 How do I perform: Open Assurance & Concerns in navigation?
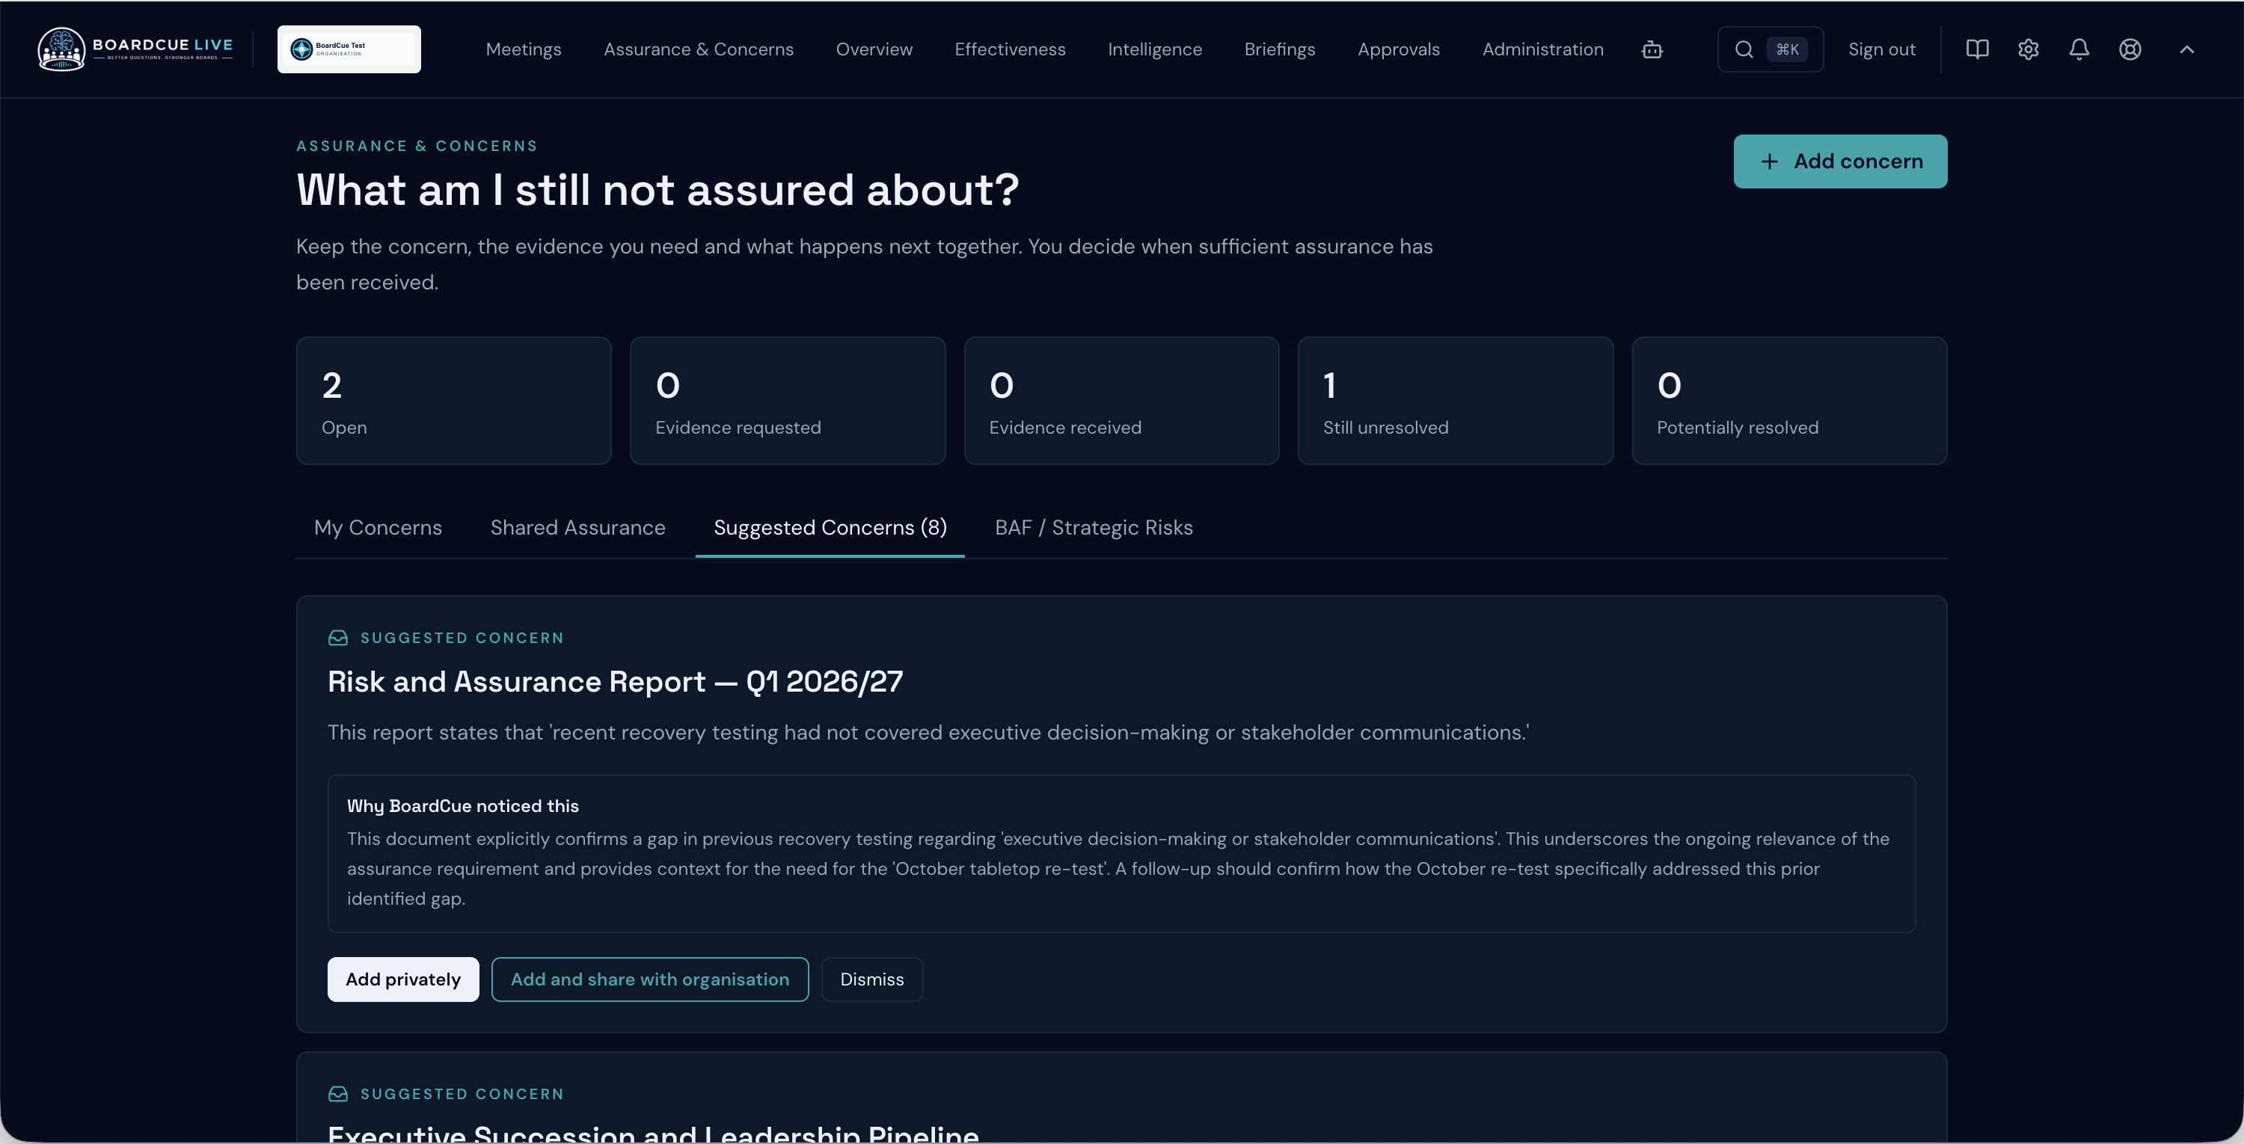pos(699,49)
